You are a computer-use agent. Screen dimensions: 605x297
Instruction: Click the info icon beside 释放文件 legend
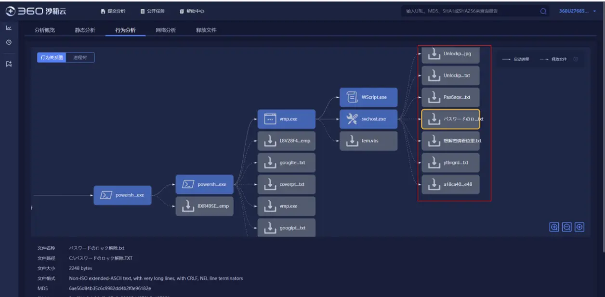point(576,59)
